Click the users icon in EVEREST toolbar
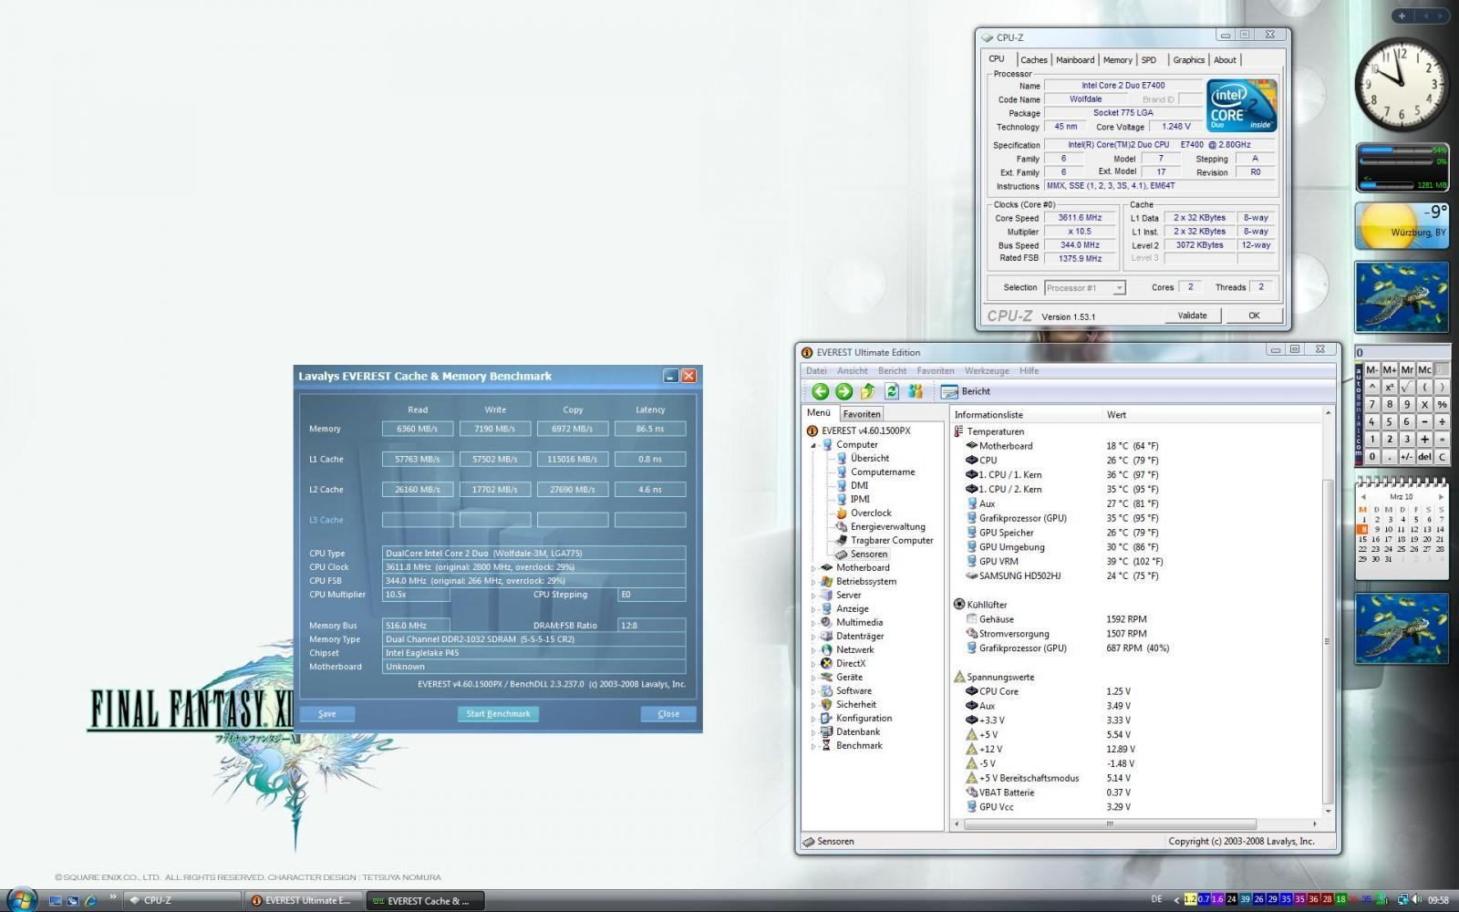This screenshot has height=912, width=1459. (916, 391)
